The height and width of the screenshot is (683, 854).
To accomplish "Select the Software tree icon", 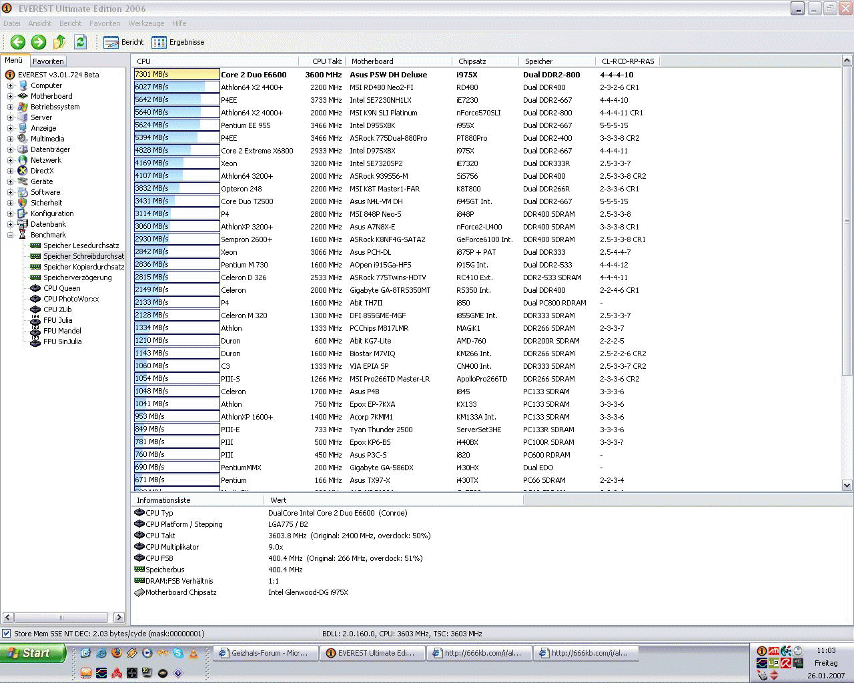I will point(23,192).
